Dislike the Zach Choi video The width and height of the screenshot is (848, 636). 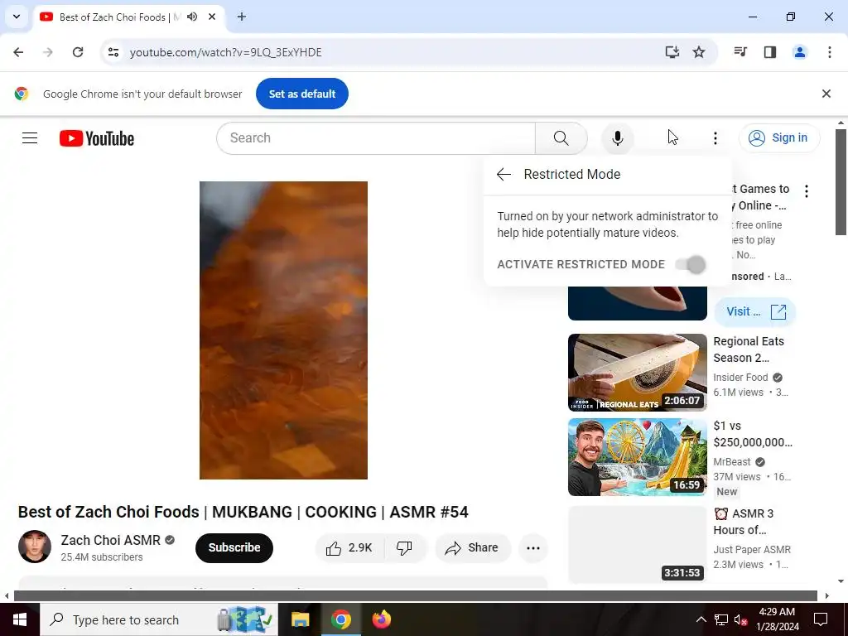tap(404, 548)
